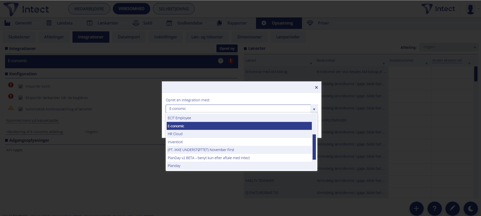481x216 pixels.
Task: Toggle the Importér konti checkbox
Action: (21, 86)
